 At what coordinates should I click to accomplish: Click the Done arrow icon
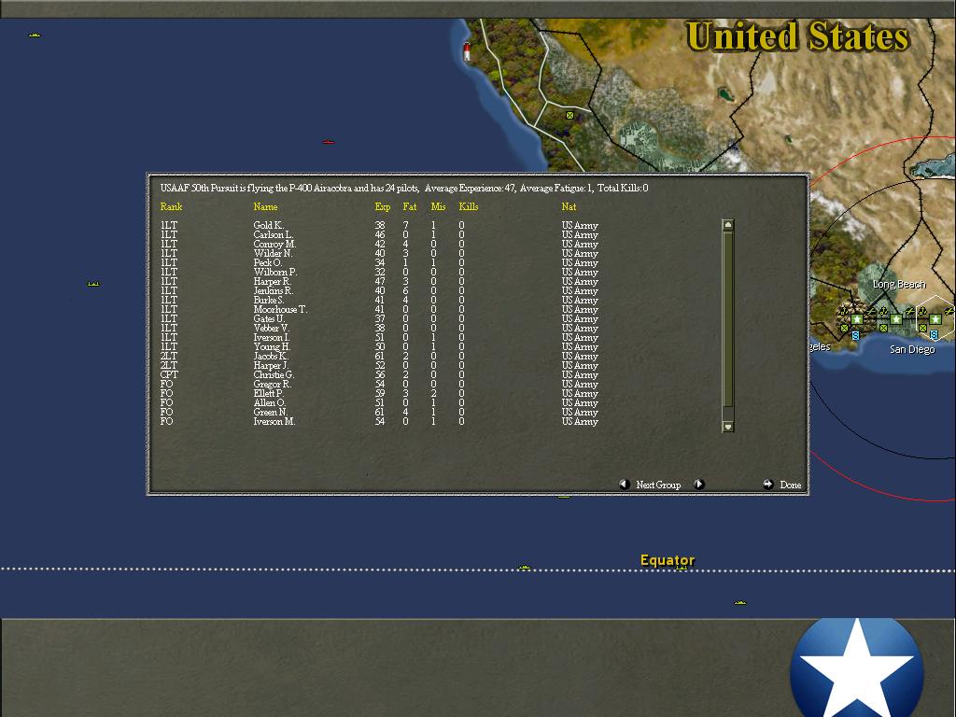click(768, 485)
